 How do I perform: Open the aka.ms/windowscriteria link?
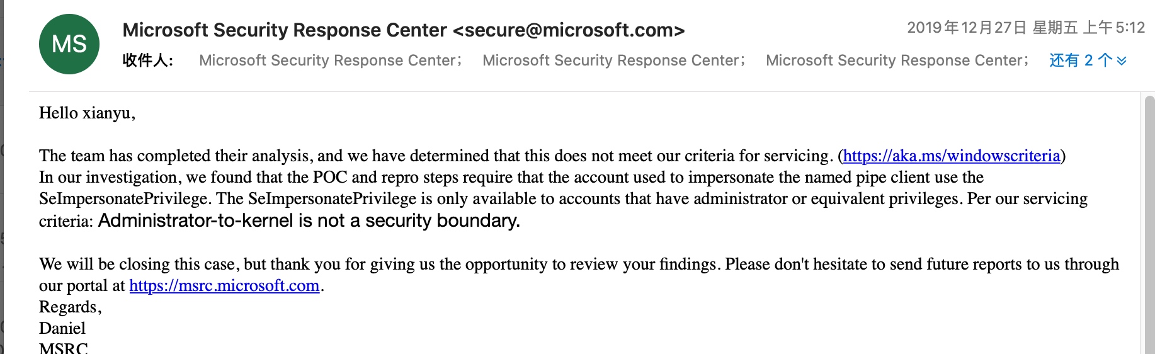(952, 156)
